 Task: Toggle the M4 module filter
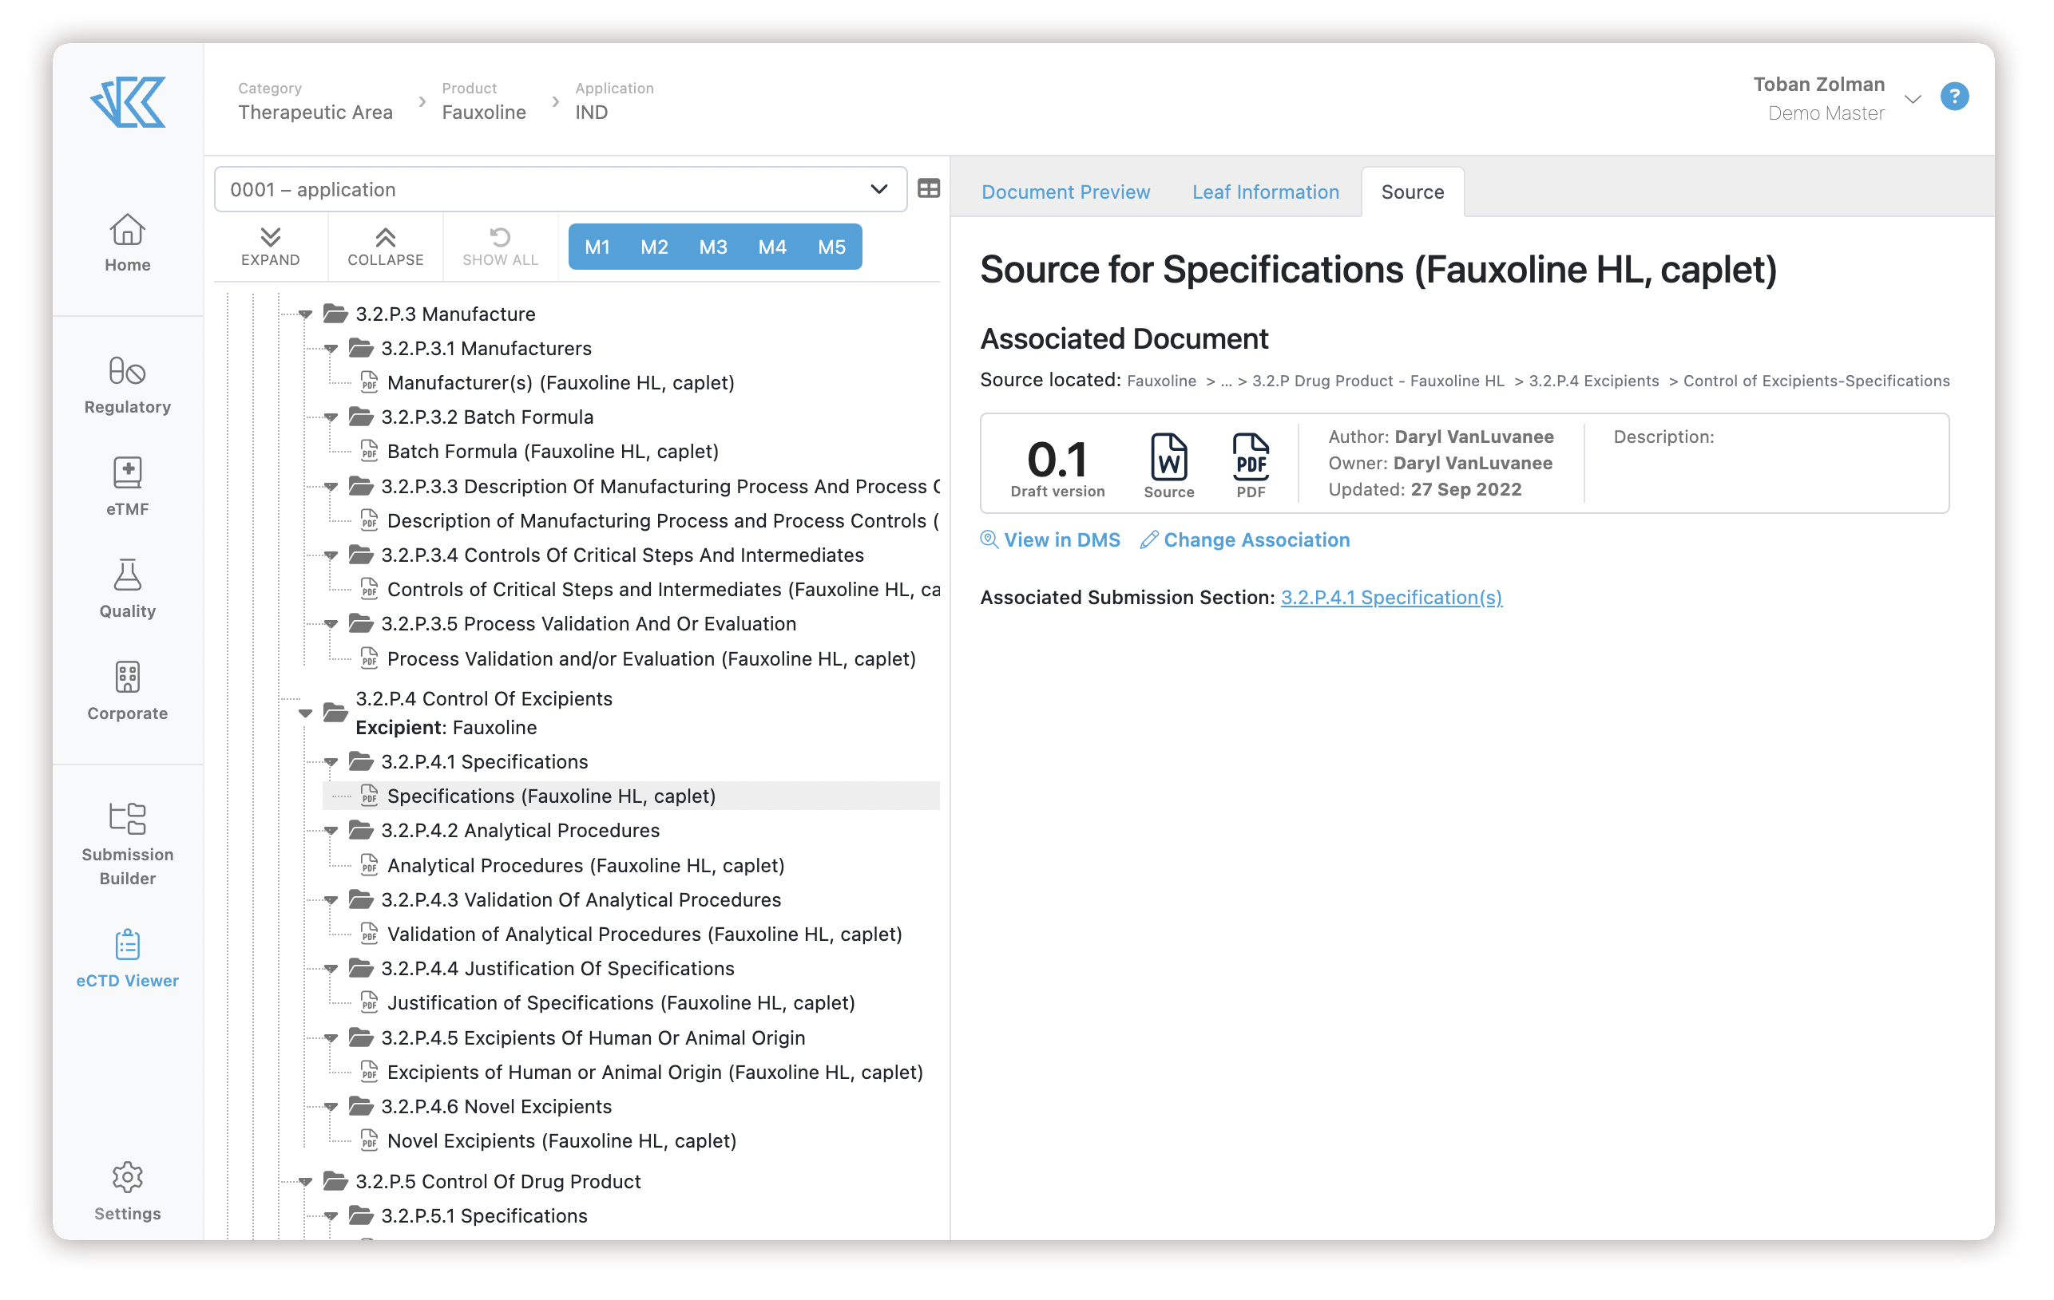[x=772, y=247]
